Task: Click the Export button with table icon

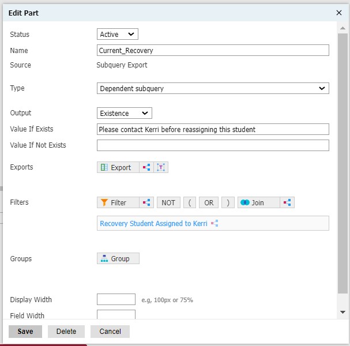Action: [118, 167]
